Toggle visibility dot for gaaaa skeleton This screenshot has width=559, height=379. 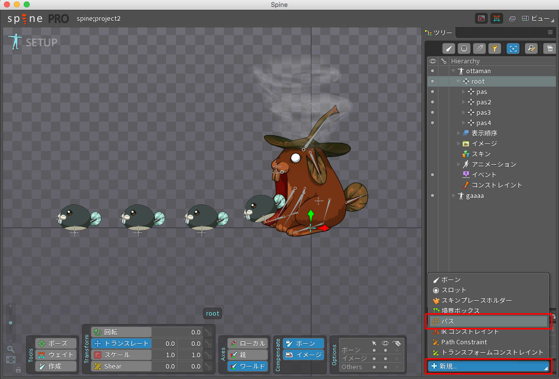coord(432,195)
